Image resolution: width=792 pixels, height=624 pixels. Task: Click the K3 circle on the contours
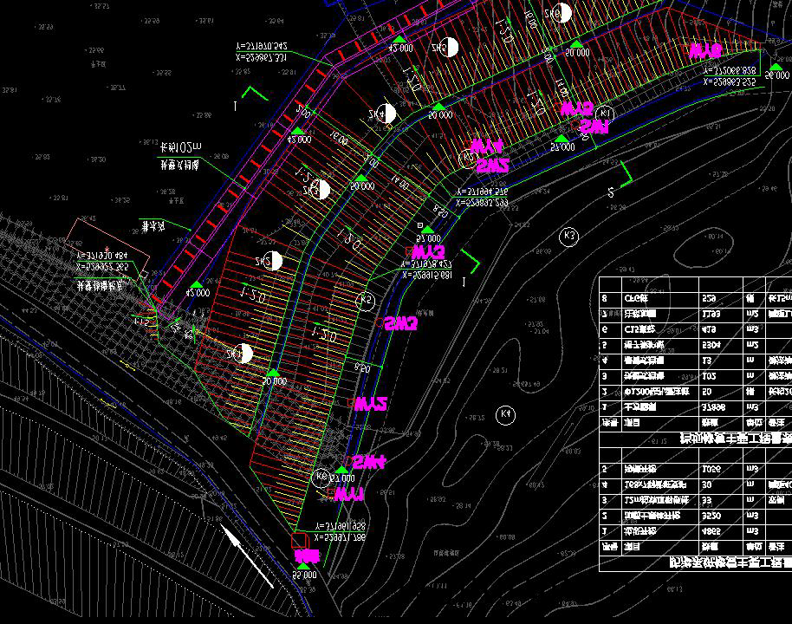click(x=568, y=236)
